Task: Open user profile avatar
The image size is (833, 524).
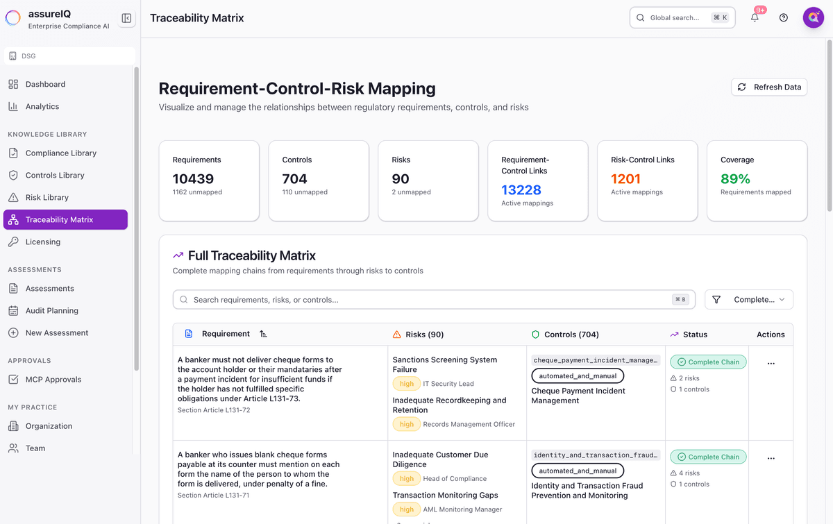Action: pos(814,18)
